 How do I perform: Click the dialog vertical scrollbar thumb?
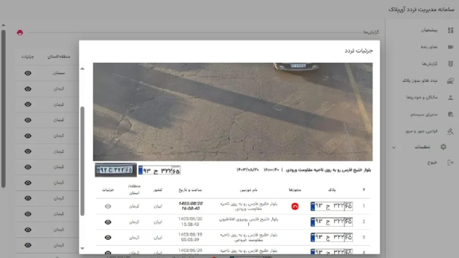point(82,161)
